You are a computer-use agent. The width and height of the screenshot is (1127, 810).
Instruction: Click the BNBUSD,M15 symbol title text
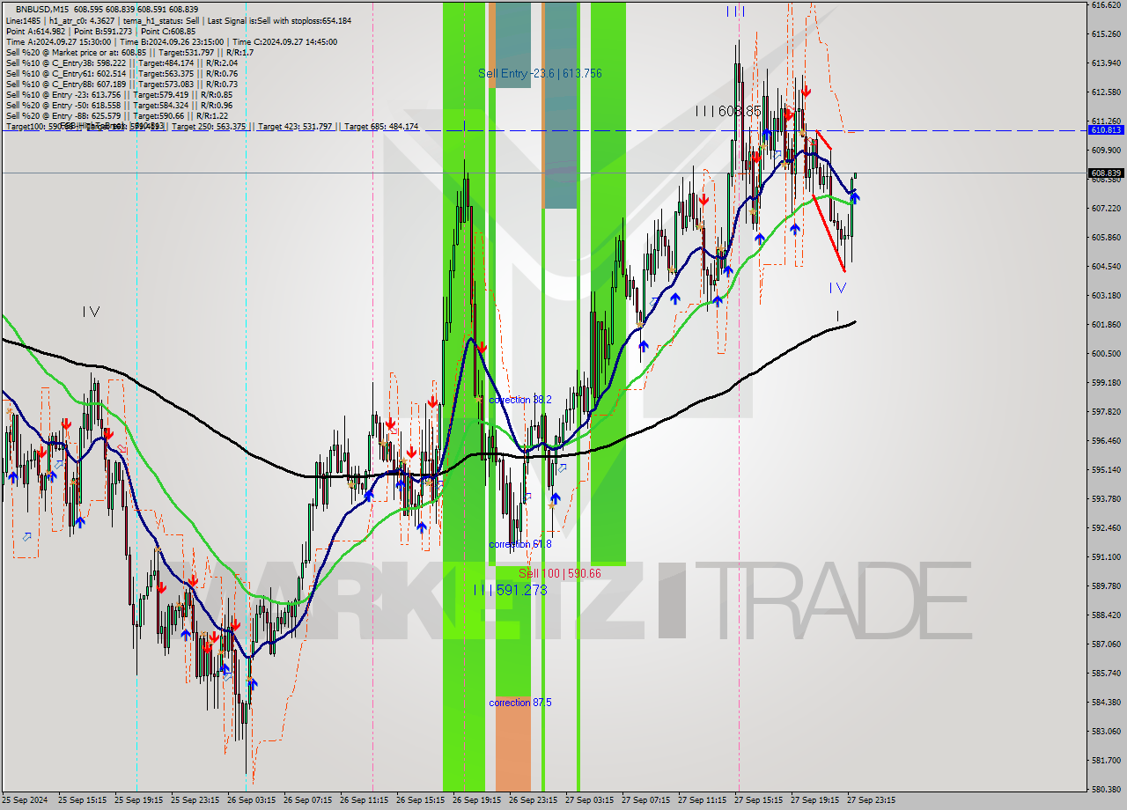pyautogui.click(x=42, y=9)
